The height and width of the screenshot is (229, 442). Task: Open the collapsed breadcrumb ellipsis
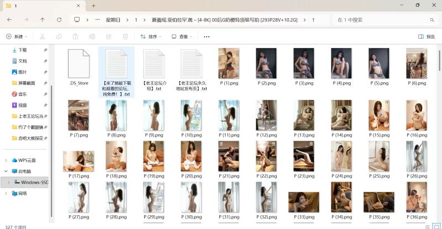pos(98,20)
